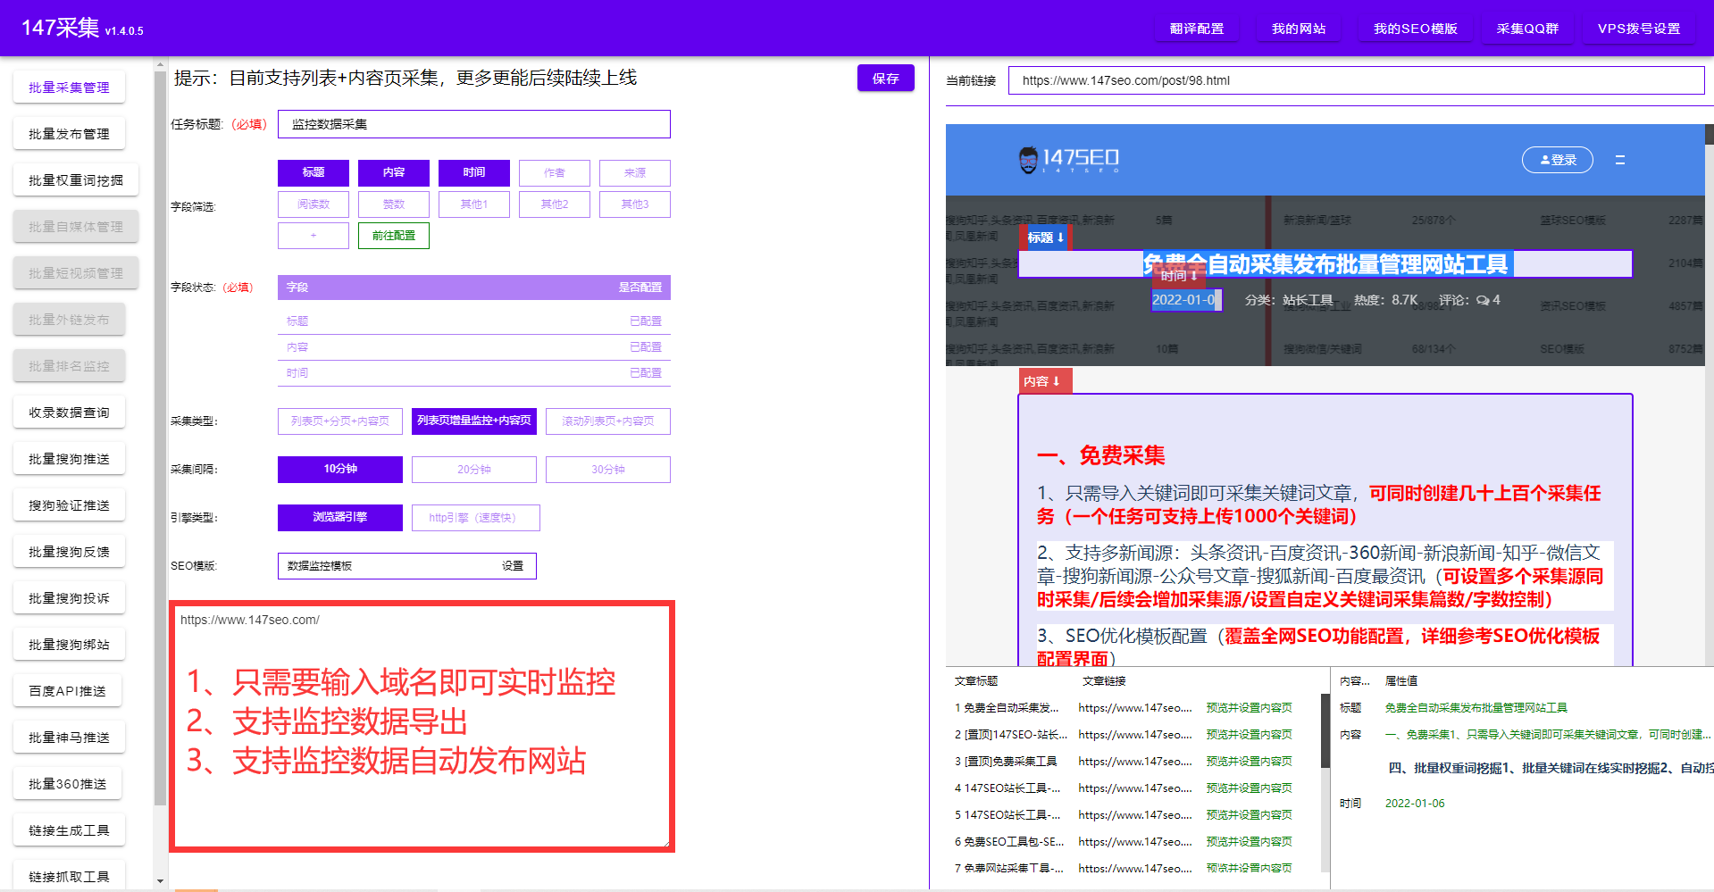
Task: Open the hamburger menu beside 登录
Action: coord(1620,160)
